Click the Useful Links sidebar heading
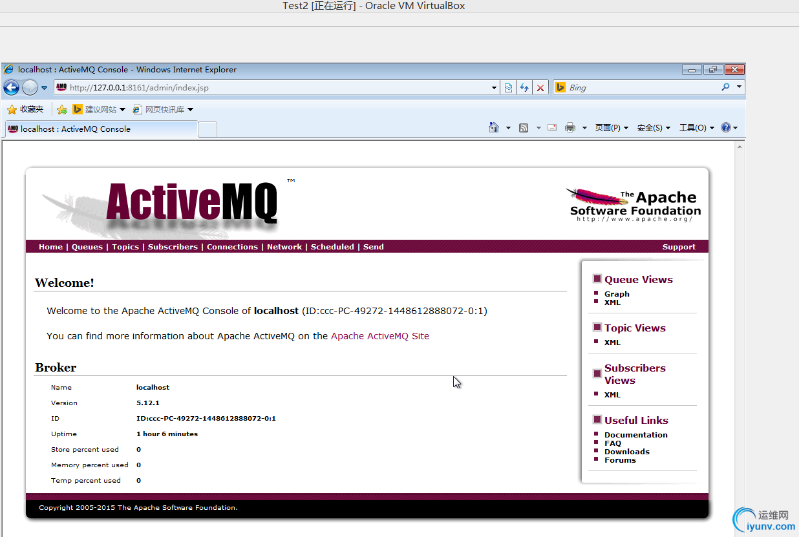The width and height of the screenshot is (799, 537). pos(636,420)
